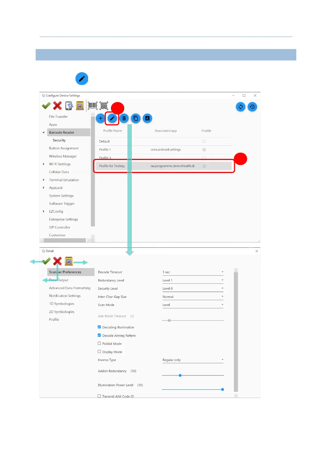
Task: Click the blue history reset button at top right
Action: coord(252,107)
